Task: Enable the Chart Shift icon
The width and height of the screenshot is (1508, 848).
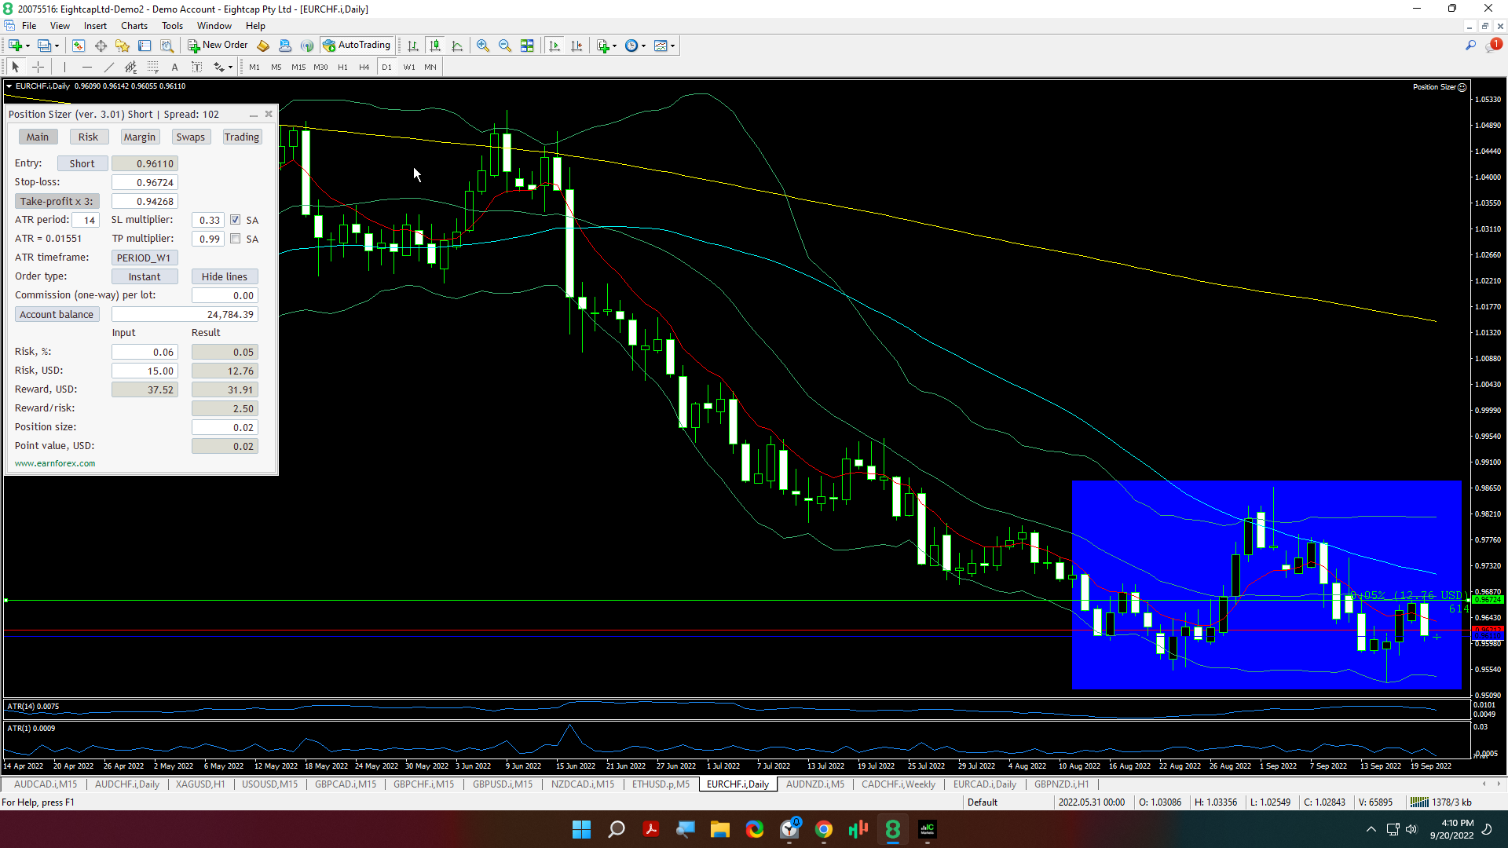Action: click(x=576, y=46)
